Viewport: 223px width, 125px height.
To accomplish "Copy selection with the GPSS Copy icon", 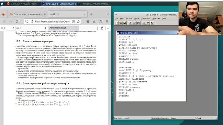I will pyautogui.click(x=134, y=23).
